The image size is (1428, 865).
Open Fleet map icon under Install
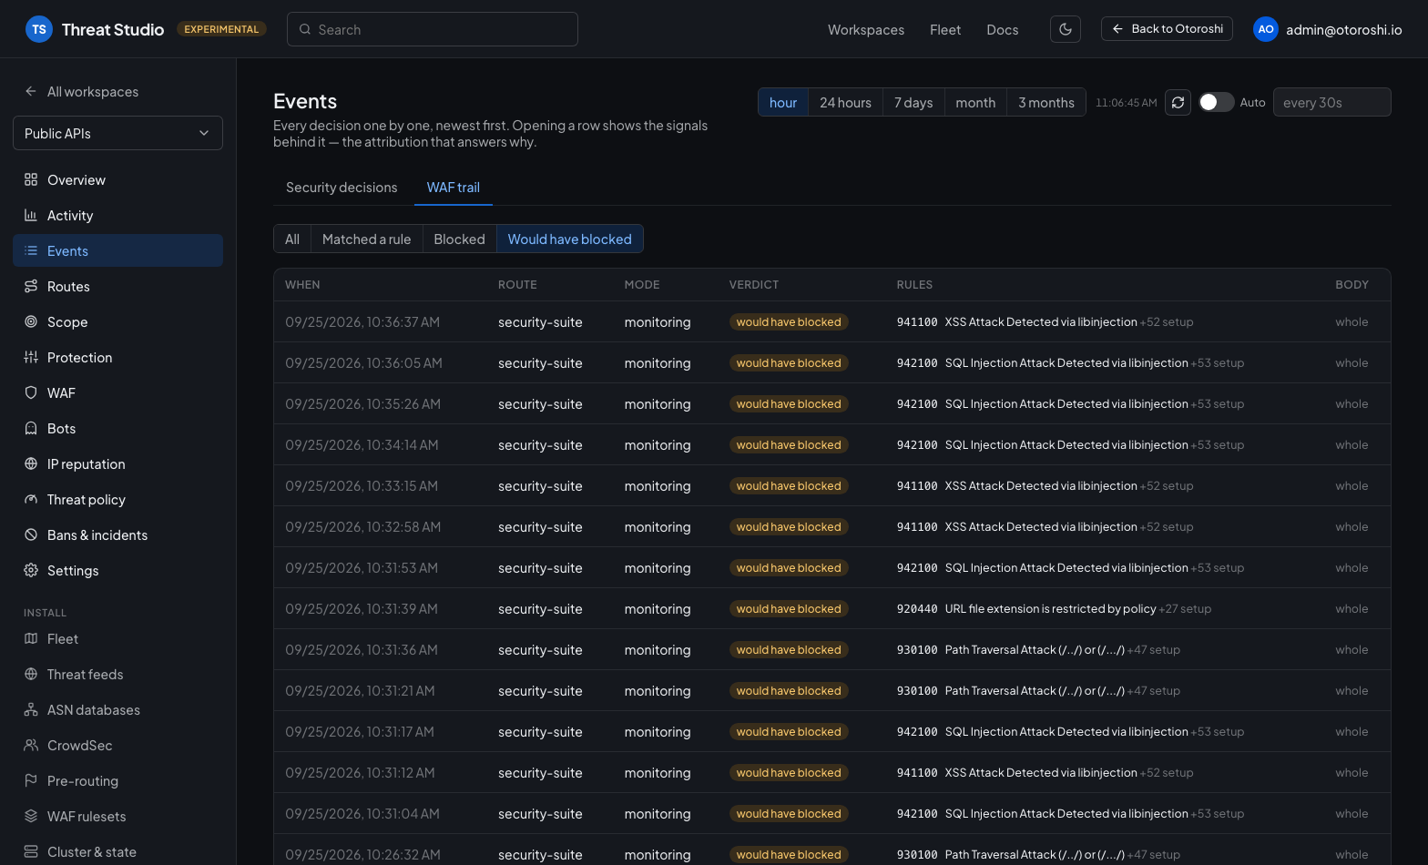click(x=31, y=638)
